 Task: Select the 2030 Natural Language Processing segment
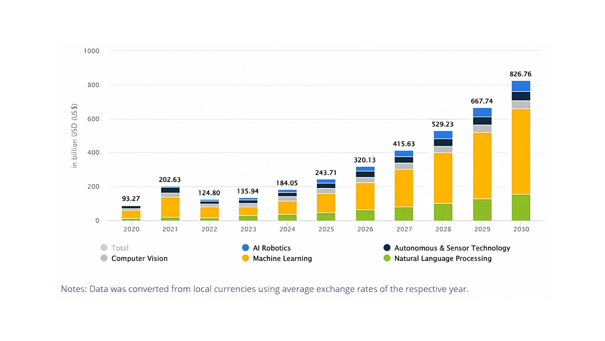coord(521,208)
